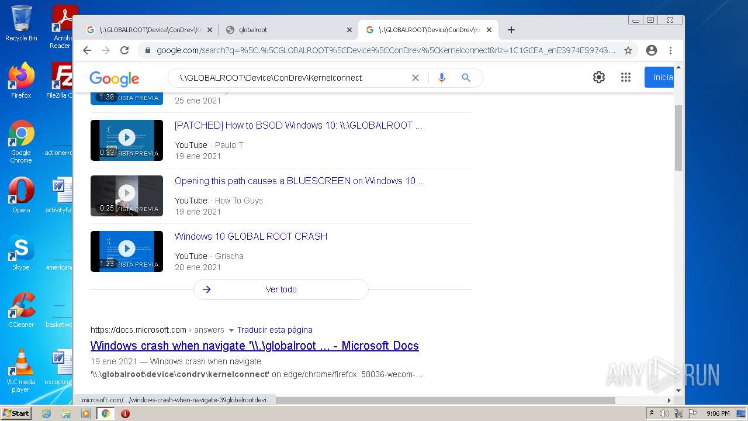Clear the Google search box with X

pos(415,78)
